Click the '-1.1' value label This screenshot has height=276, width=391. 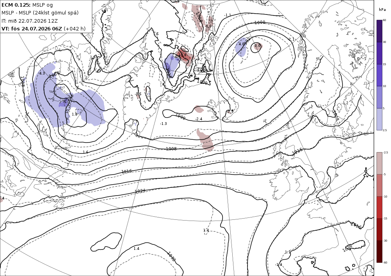point(227,15)
